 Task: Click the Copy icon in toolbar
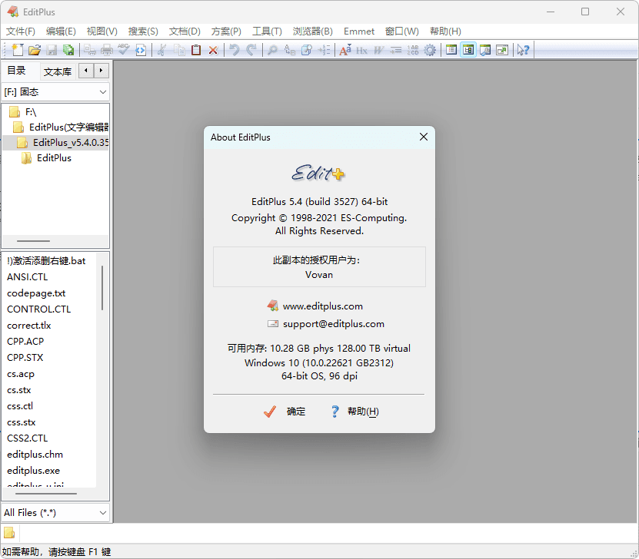pyautogui.click(x=179, y=50)
